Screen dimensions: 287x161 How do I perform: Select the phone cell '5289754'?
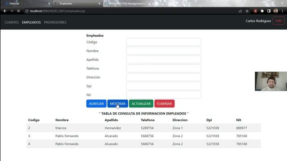pos(147,128)
